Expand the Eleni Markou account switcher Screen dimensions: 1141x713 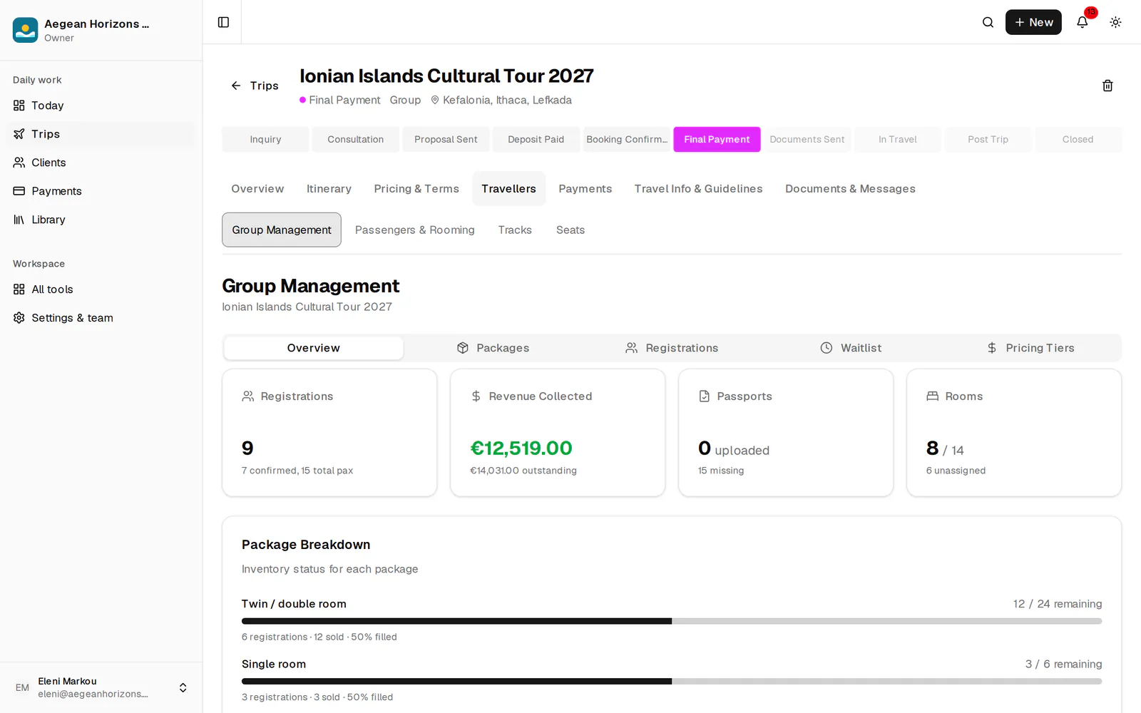101,687
